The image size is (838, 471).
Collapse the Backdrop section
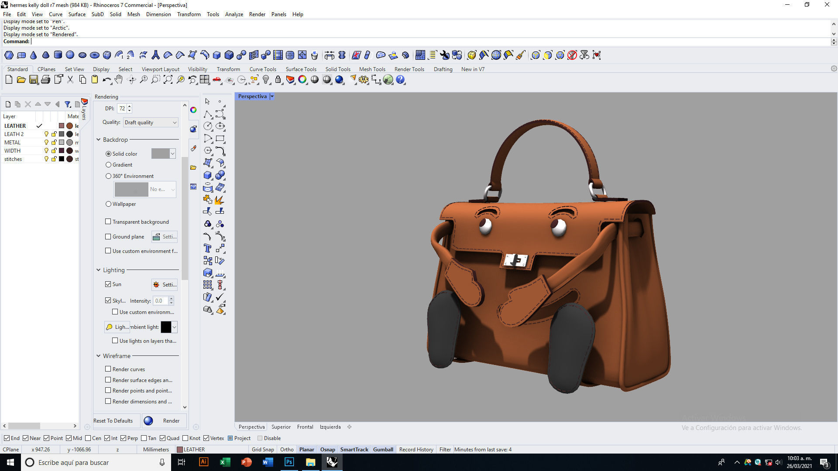point(99,140)
